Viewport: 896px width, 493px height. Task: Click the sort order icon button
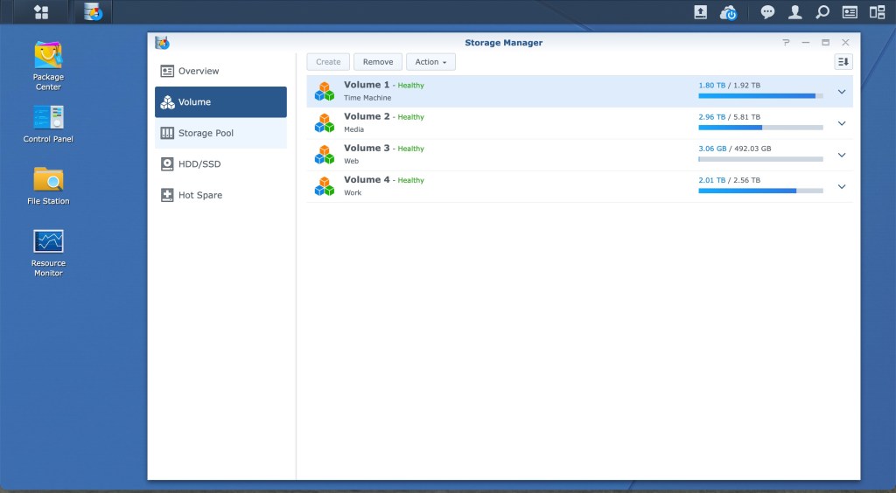[843, 62]
